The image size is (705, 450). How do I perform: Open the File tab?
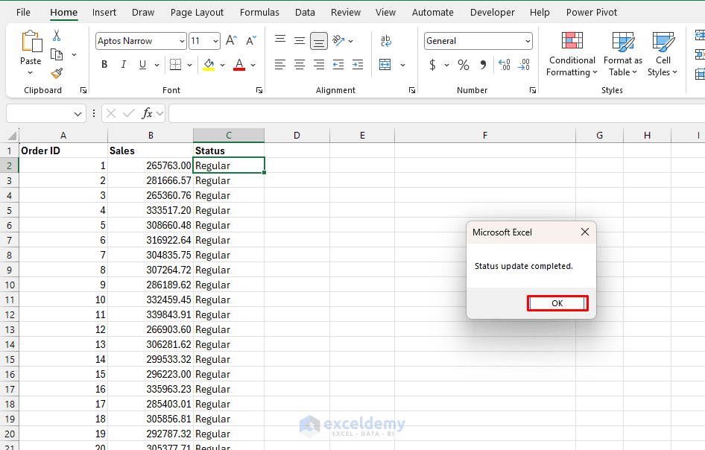click(x=23, y=13)
